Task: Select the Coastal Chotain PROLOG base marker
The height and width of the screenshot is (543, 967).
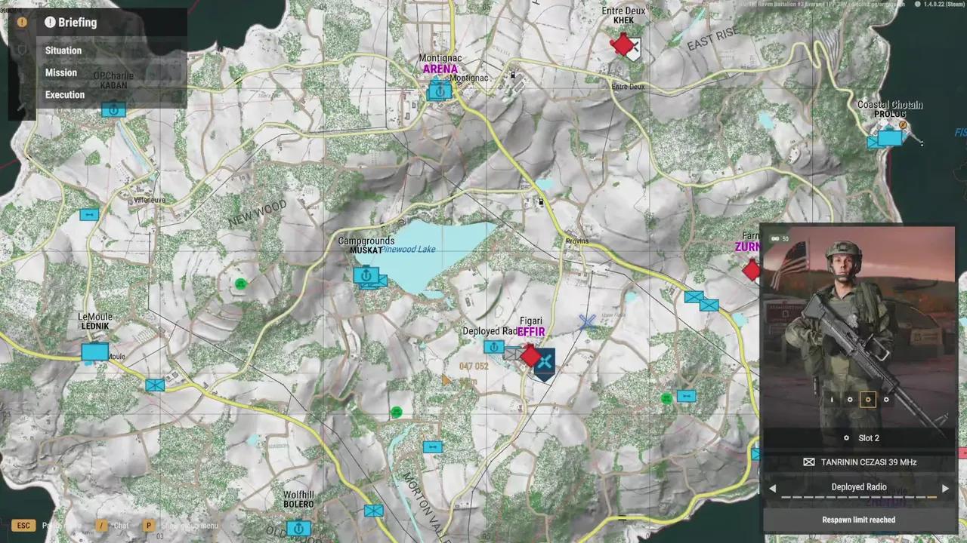Action: click(x=890, y=138)
